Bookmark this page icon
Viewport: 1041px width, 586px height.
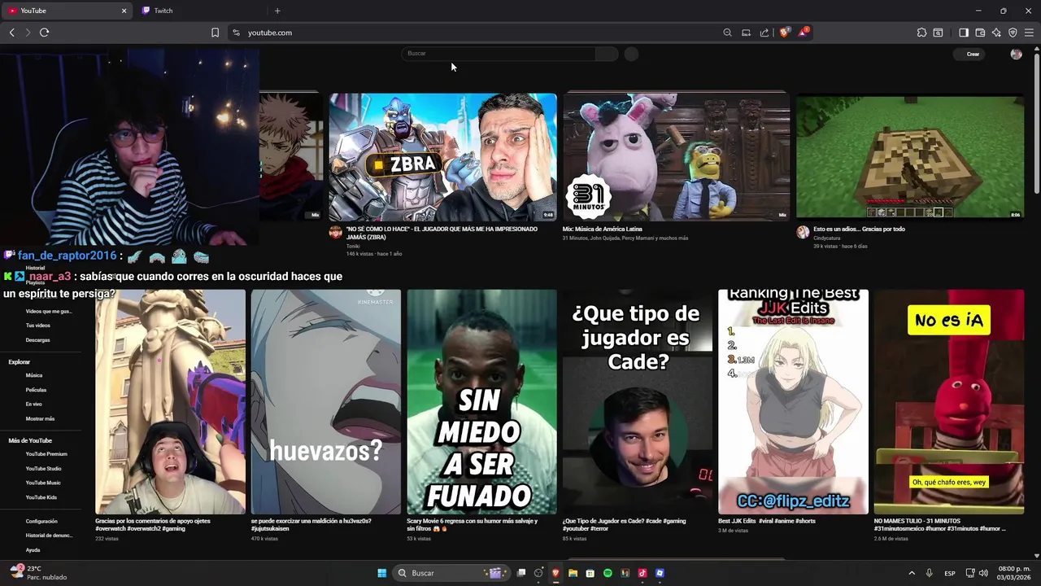click(215, 33)
